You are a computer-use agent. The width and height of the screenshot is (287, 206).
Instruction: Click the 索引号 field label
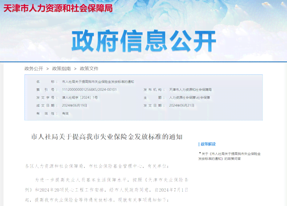click(47, 89)
